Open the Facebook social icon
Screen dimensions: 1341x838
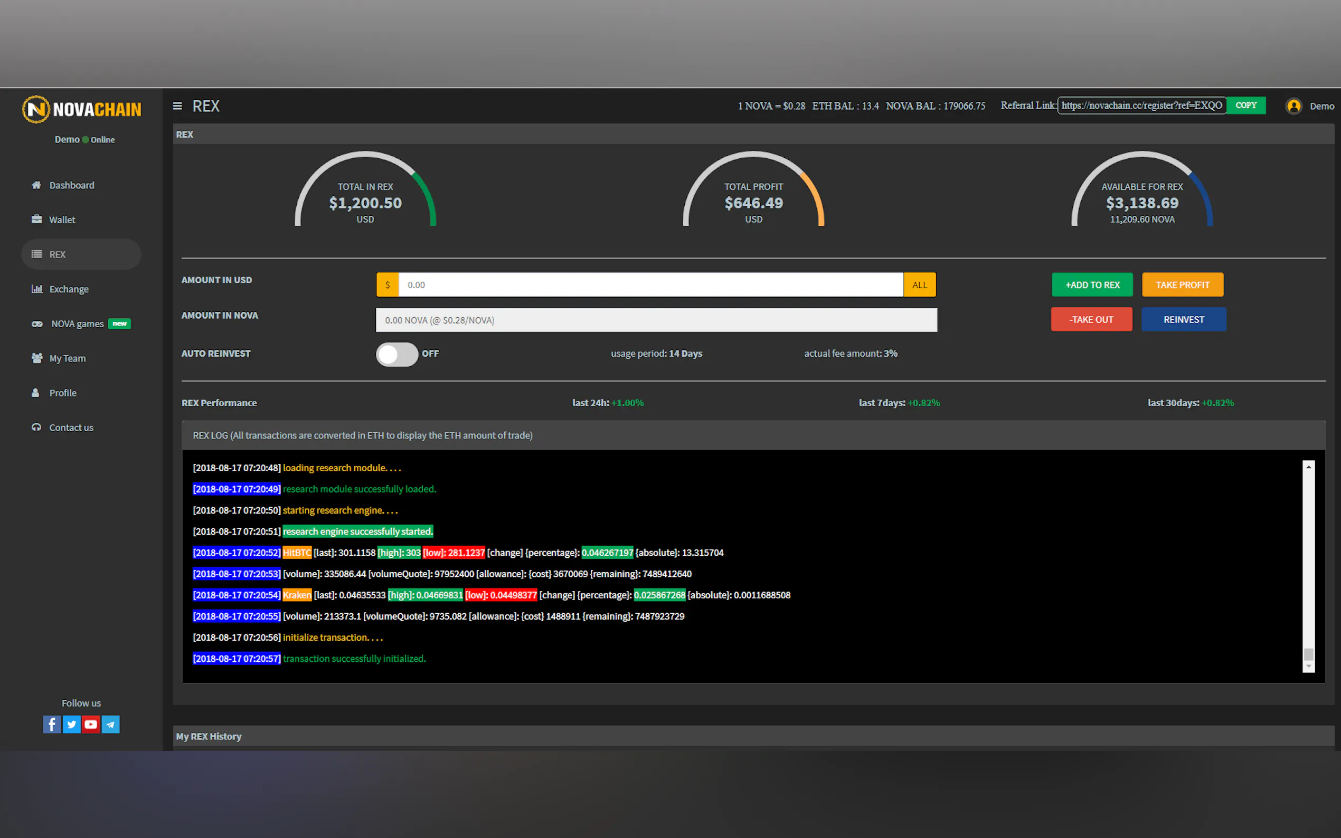pyautogui.click(x=52, y=725)
